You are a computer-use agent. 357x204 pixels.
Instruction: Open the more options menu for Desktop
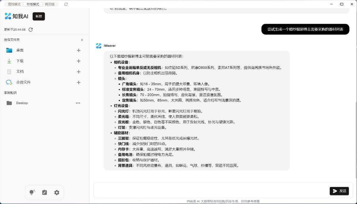[x=78, y=103]
